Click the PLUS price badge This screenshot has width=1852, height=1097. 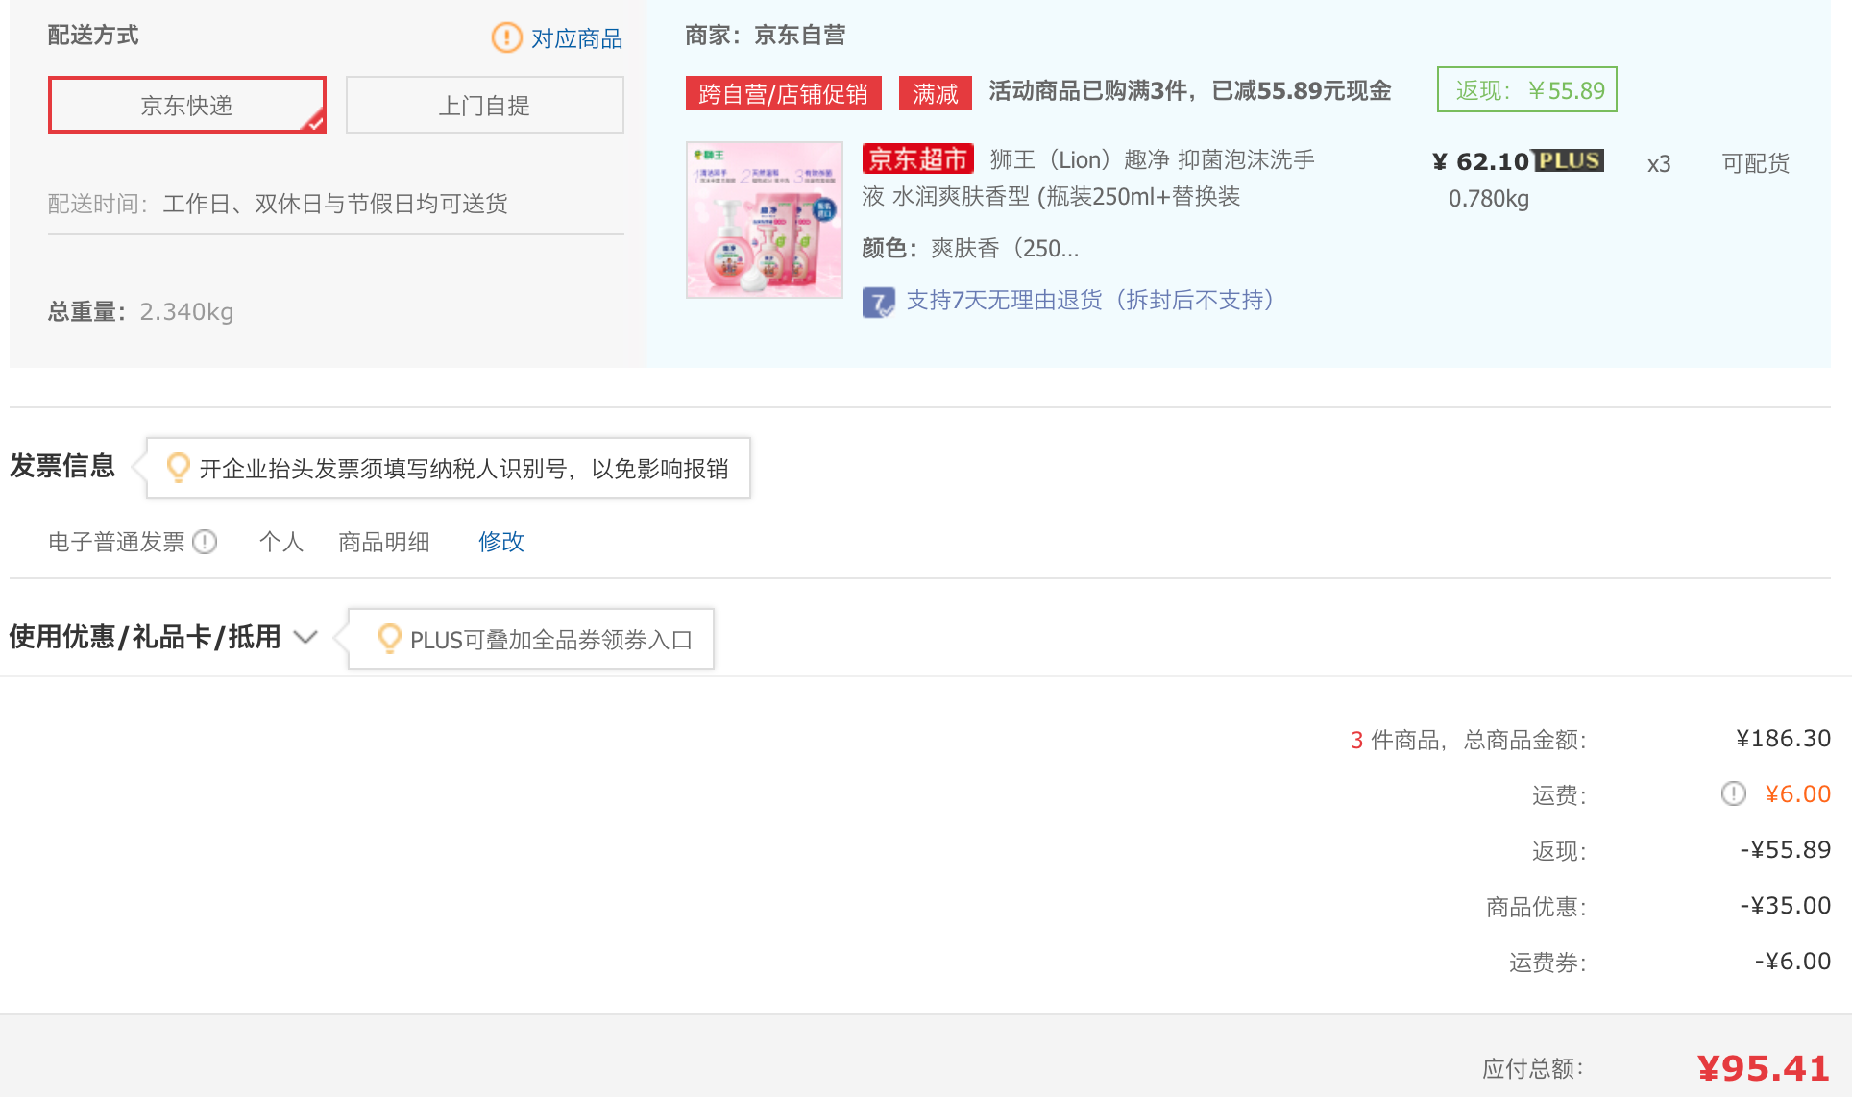[1569, 160]
